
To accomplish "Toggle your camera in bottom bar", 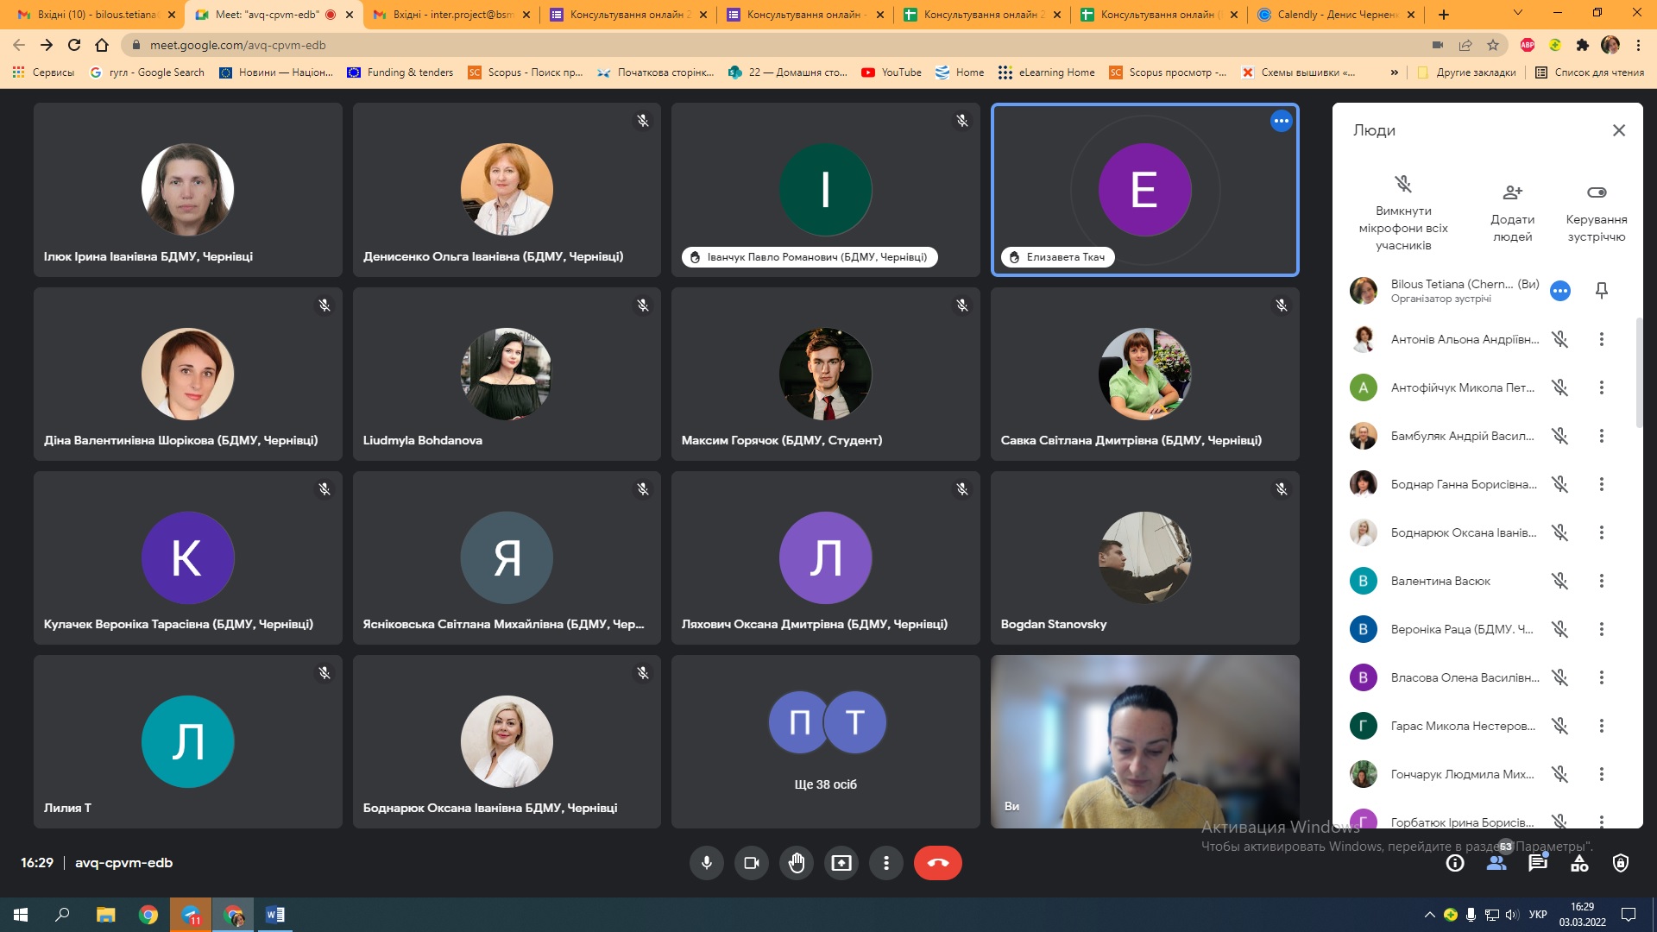I will coord(751,863).
